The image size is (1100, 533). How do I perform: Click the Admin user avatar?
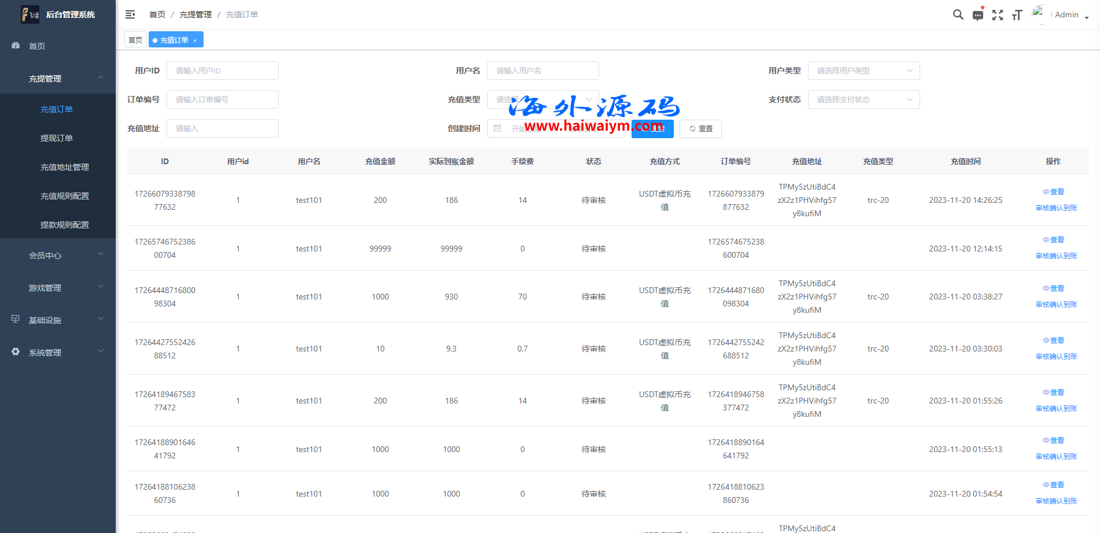1039,14
